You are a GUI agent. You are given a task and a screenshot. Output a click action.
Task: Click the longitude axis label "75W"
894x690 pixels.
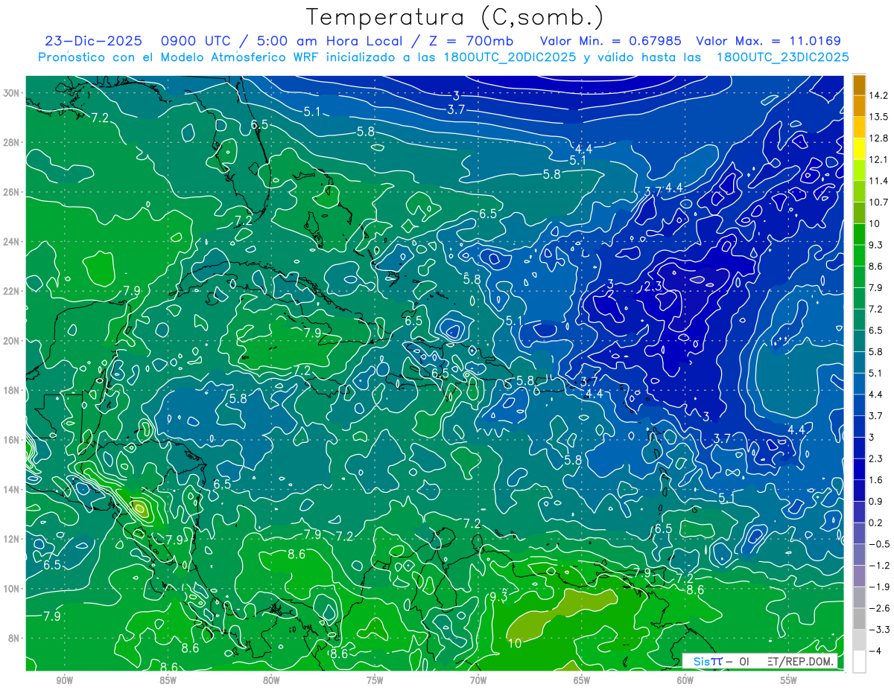pyautogui.click(x=375, y=680)
